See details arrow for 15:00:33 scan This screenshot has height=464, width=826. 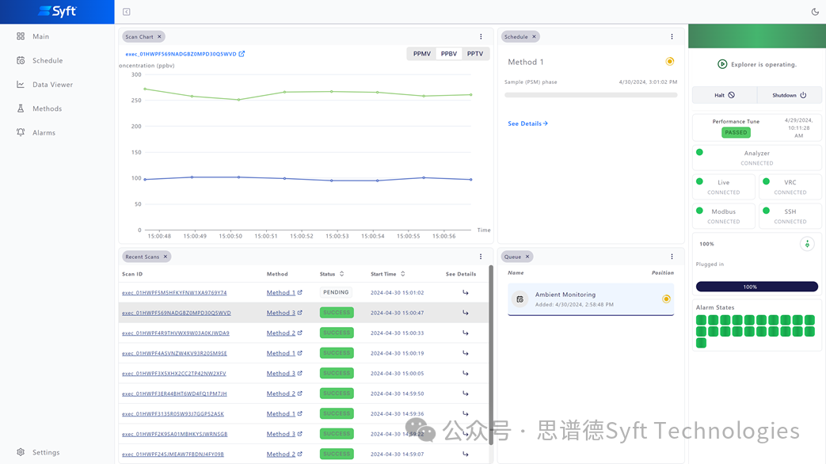(466, 333)
